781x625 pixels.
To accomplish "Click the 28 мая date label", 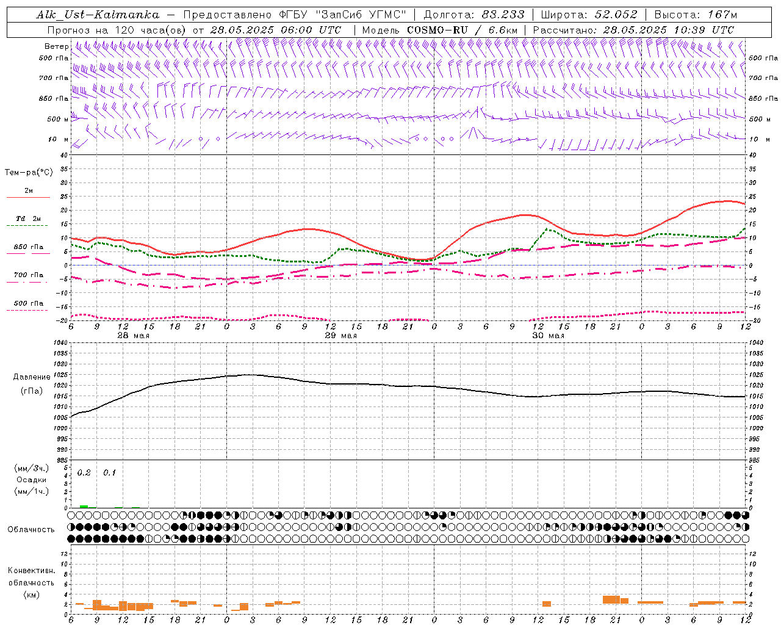I will 134,336.
